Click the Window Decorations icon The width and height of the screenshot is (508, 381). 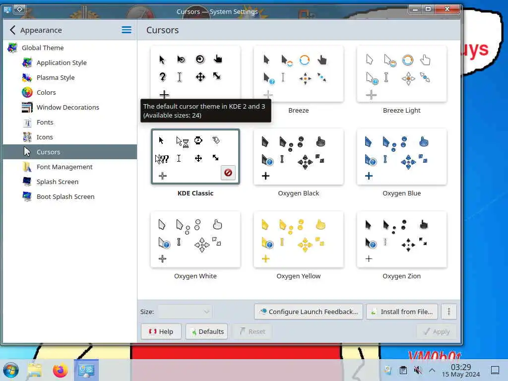point(27,107)
